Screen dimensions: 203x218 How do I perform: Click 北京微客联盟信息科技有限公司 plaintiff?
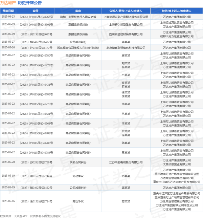[x=126, y=48]
